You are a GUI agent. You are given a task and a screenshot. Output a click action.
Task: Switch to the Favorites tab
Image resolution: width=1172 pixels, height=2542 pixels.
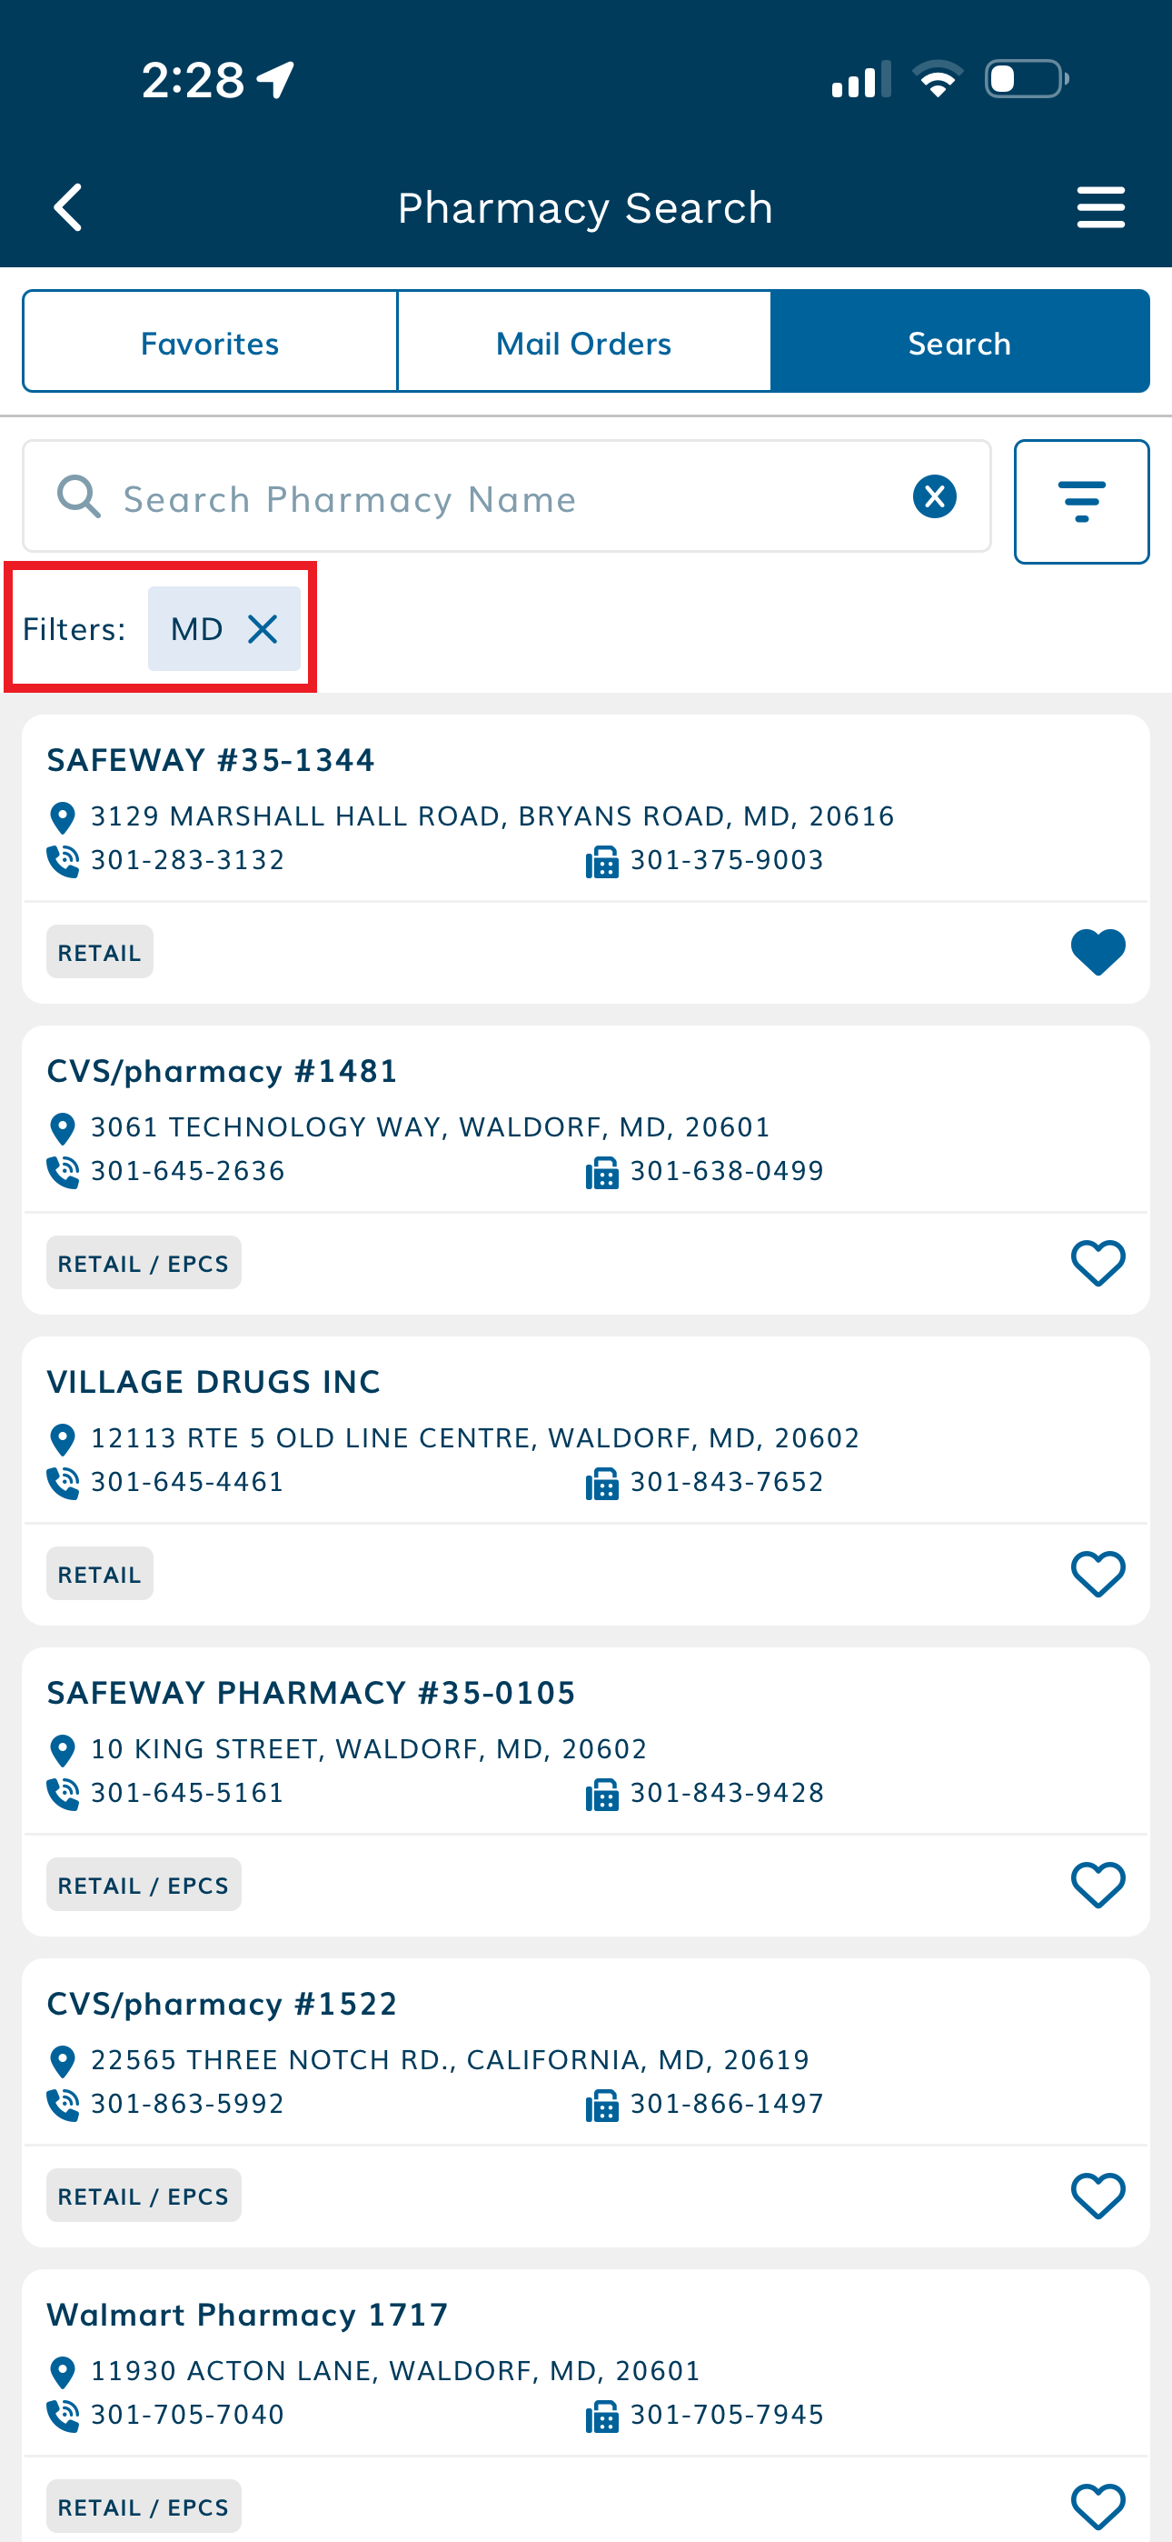pos(210,343)
